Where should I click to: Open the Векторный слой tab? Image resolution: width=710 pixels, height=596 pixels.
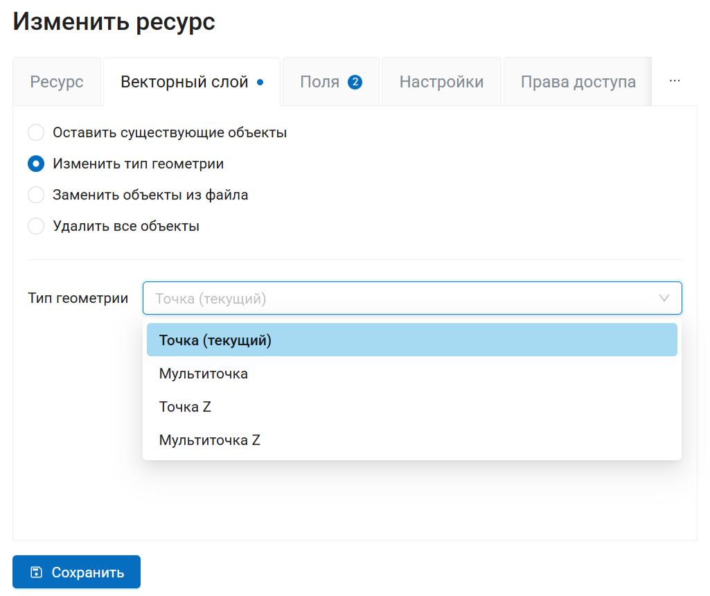point(192,82)
